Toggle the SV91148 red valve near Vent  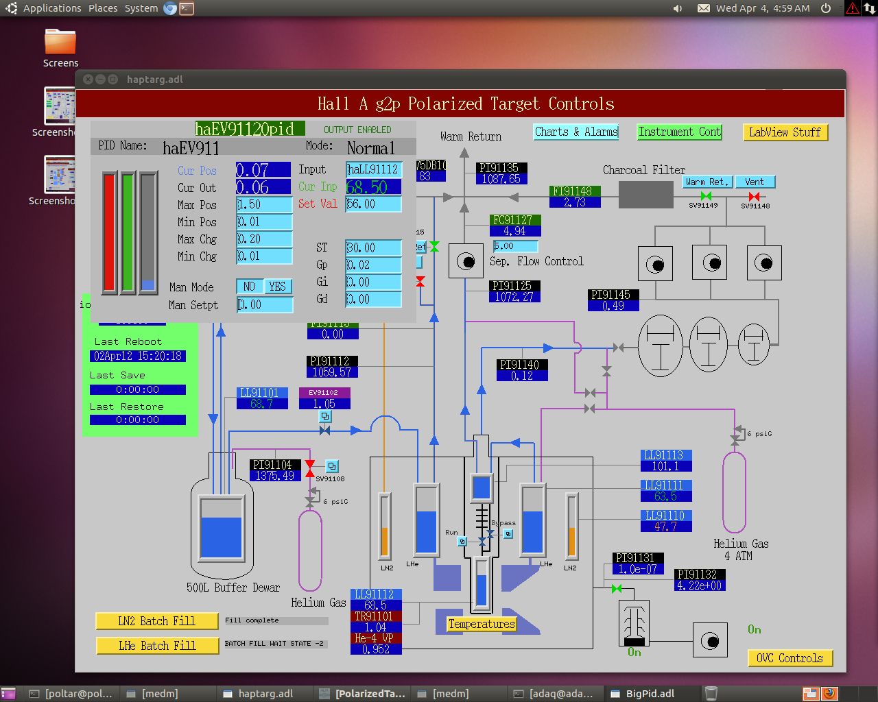(x=754, y=196)
